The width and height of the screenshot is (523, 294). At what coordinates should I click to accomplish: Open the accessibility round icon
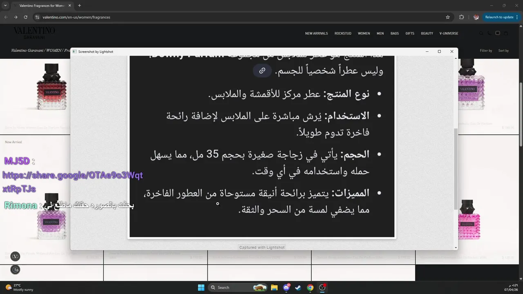pyautogui.click(x=15, y=269)
